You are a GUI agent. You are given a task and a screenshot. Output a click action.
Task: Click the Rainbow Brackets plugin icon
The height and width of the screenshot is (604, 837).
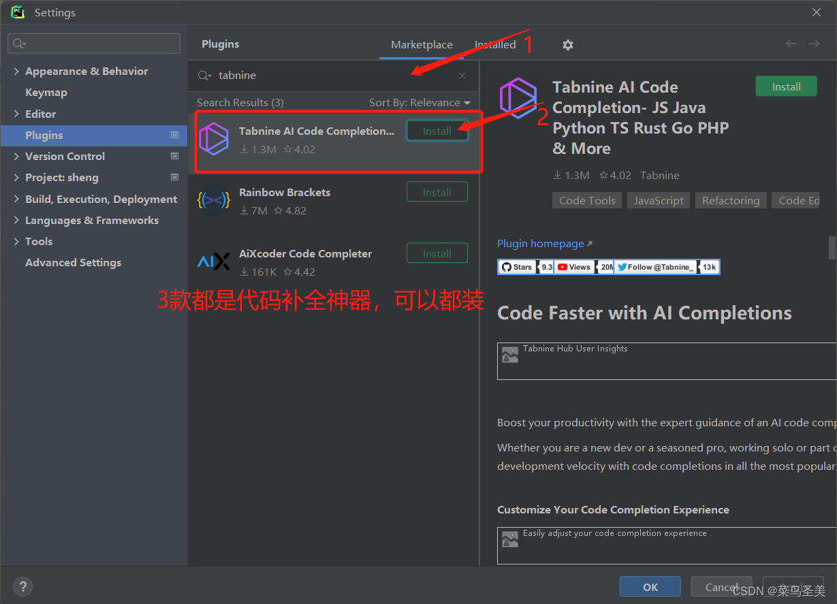pyautogui.click(x=214, y=200)
